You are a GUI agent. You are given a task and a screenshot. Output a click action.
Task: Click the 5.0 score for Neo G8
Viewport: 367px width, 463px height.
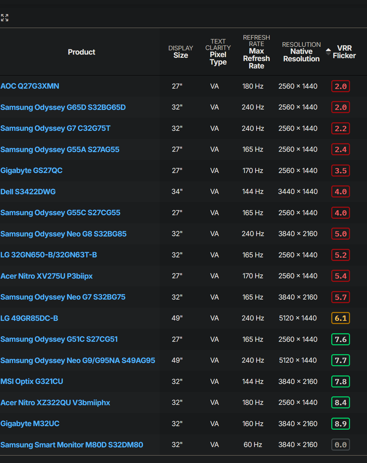[x=340, y=234]
